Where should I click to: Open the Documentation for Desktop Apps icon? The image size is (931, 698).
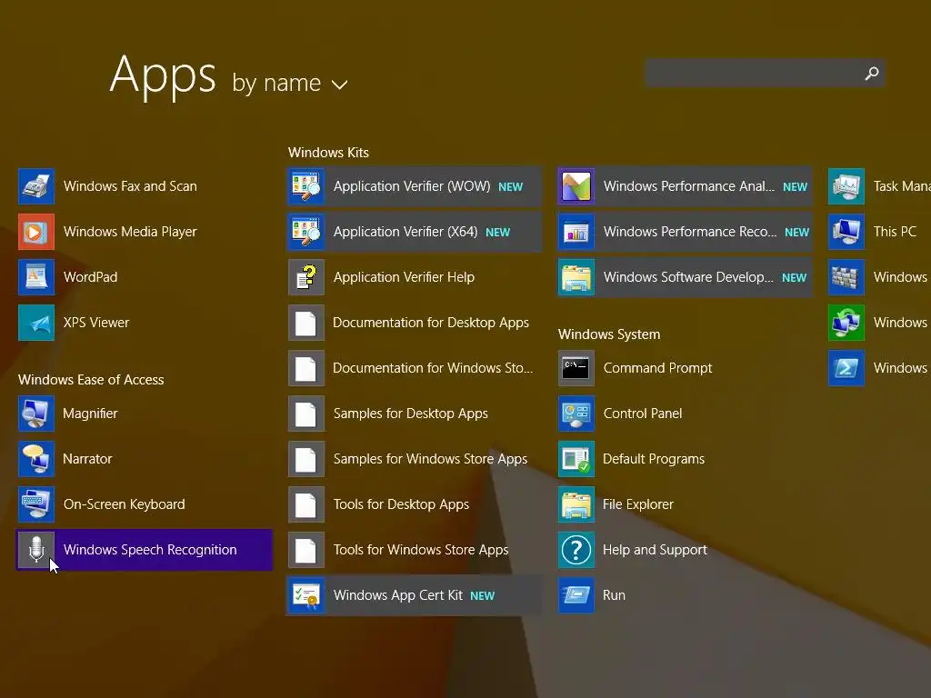pos(306,323)
